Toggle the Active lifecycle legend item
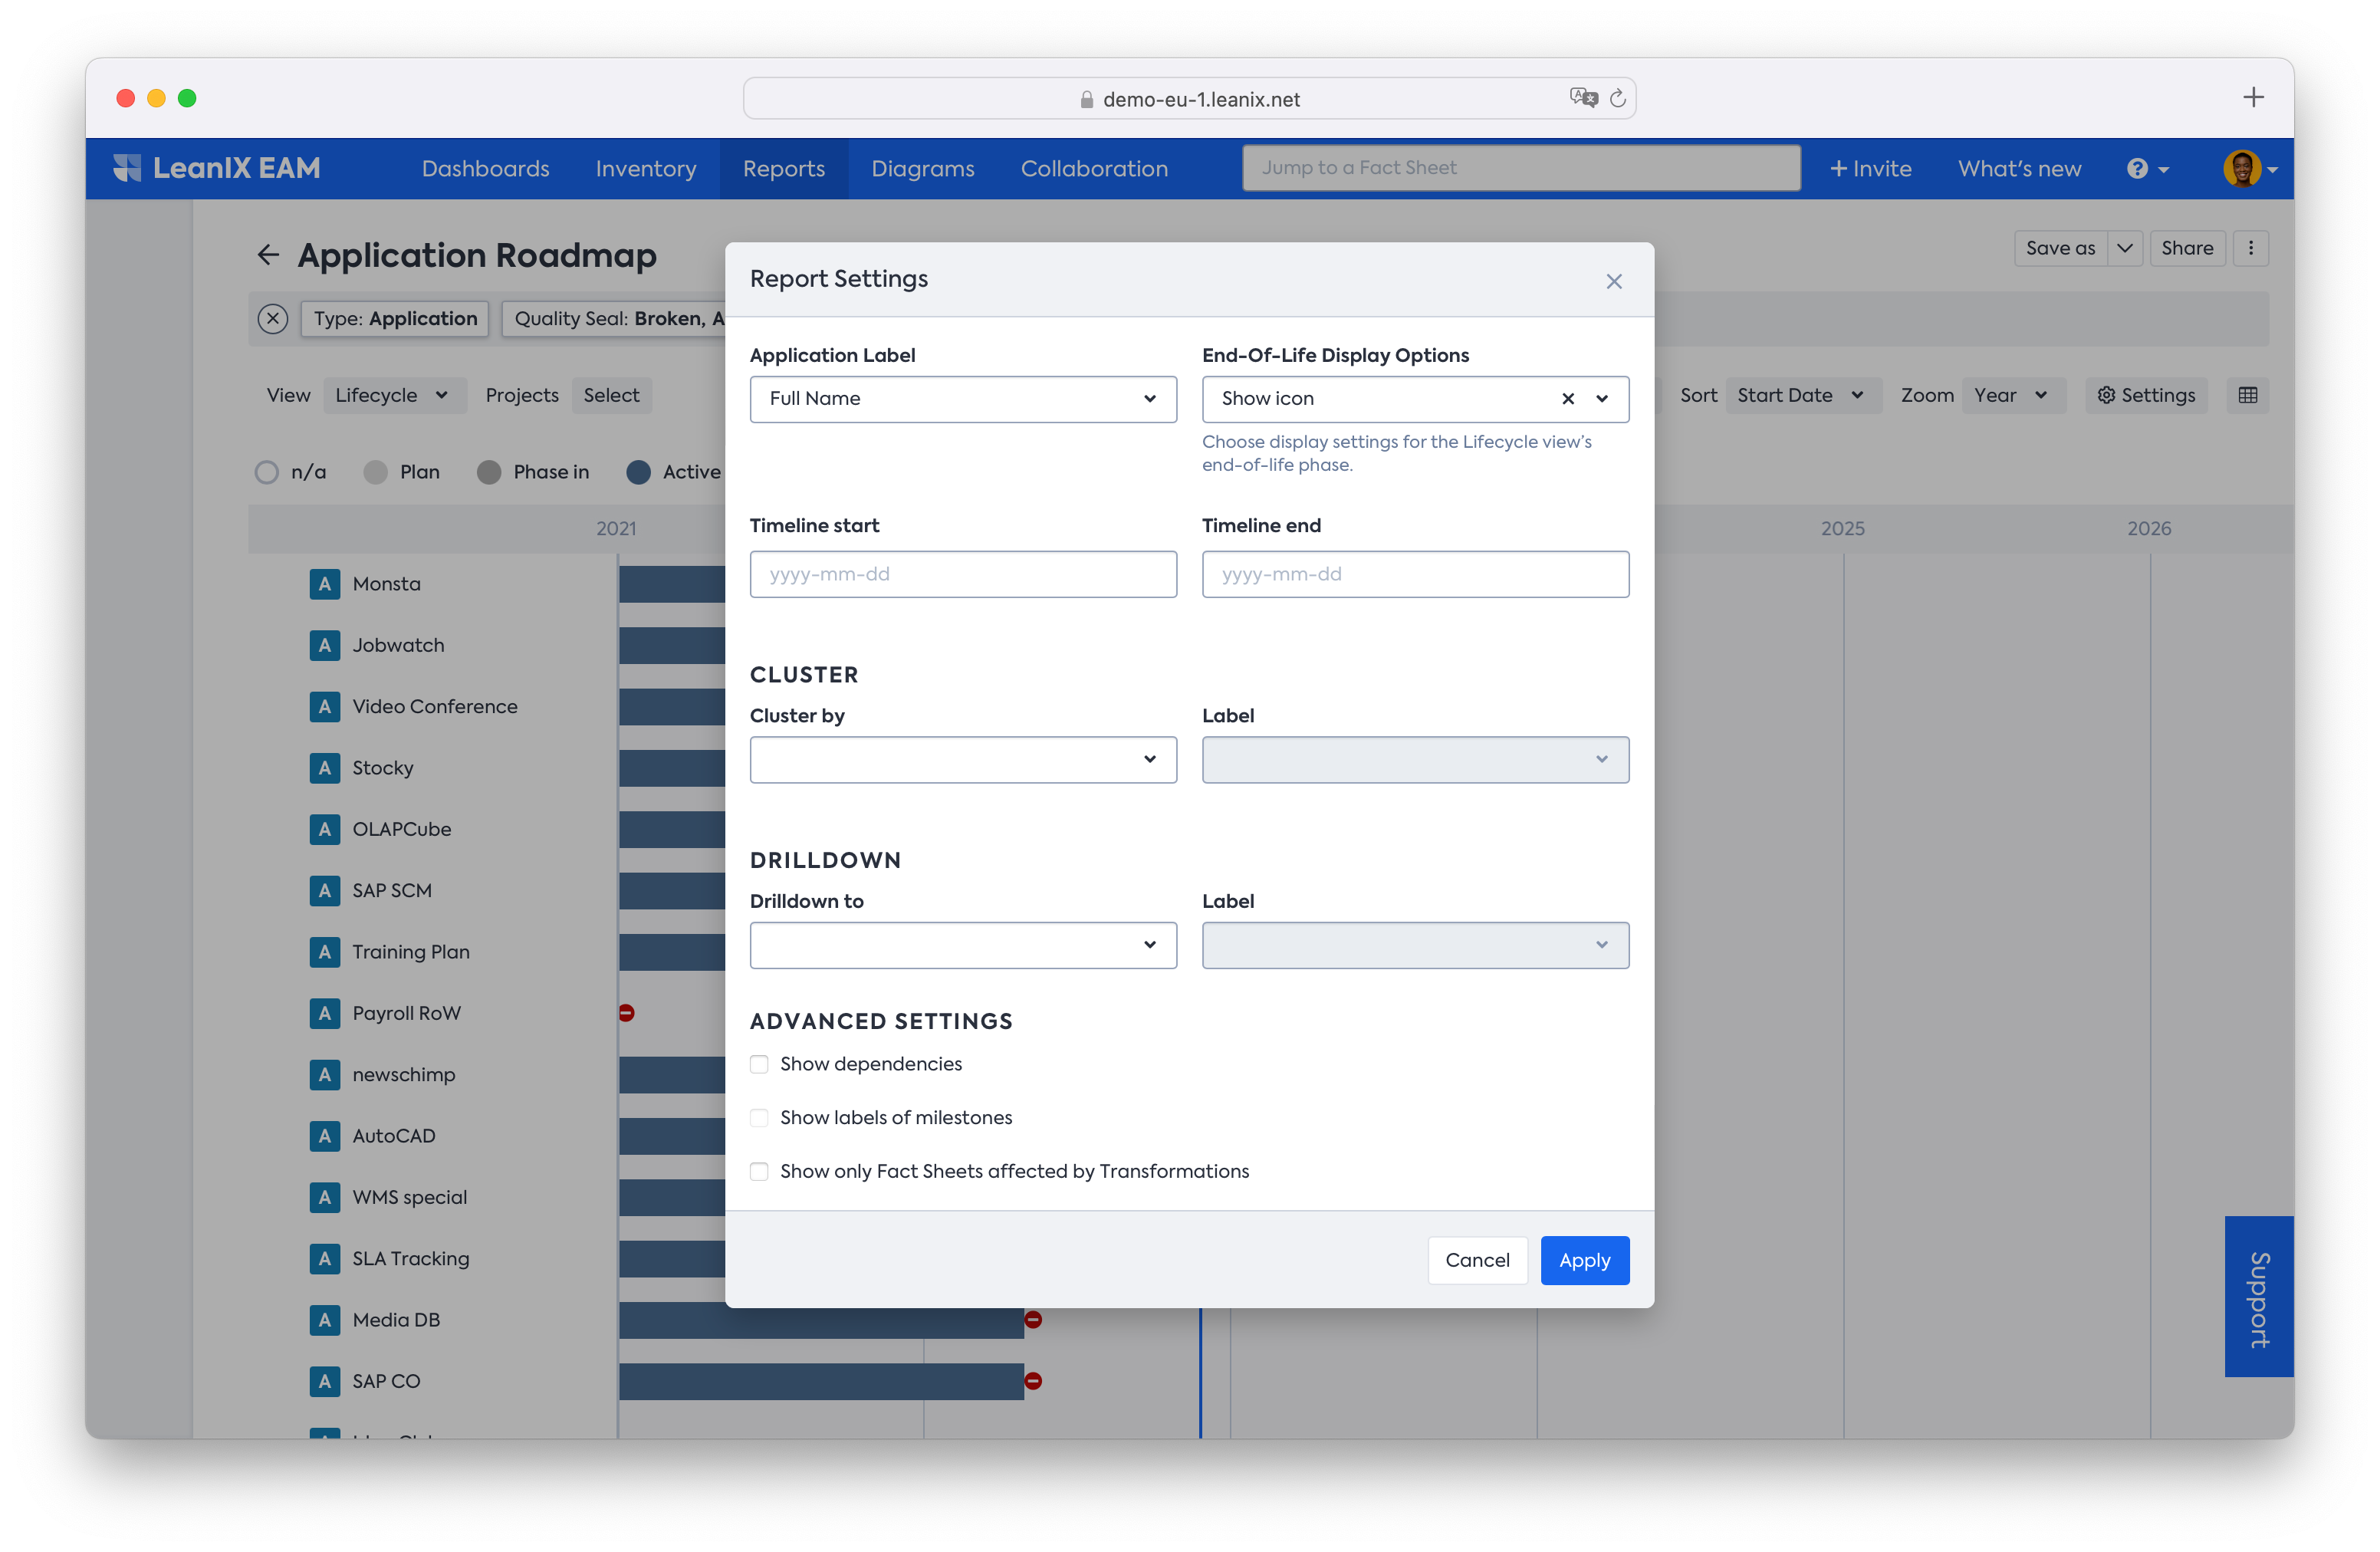This screenshot has height=1552, width=2380. click(x=673, y=472)
